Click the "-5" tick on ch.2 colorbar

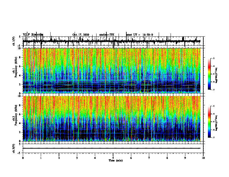click(x=213, y=122)
